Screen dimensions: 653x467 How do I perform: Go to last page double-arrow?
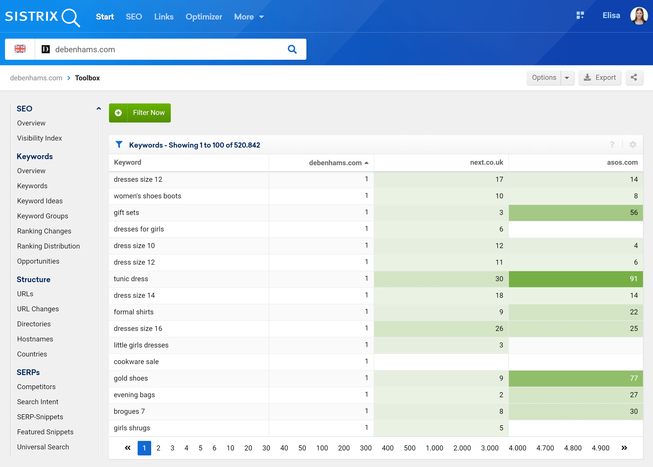pyautogui.click(x=624, y=448)
